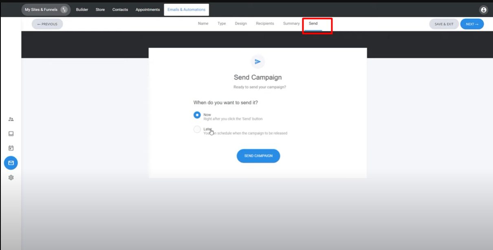Open the settings gear sidebar icon

[11, 178]
